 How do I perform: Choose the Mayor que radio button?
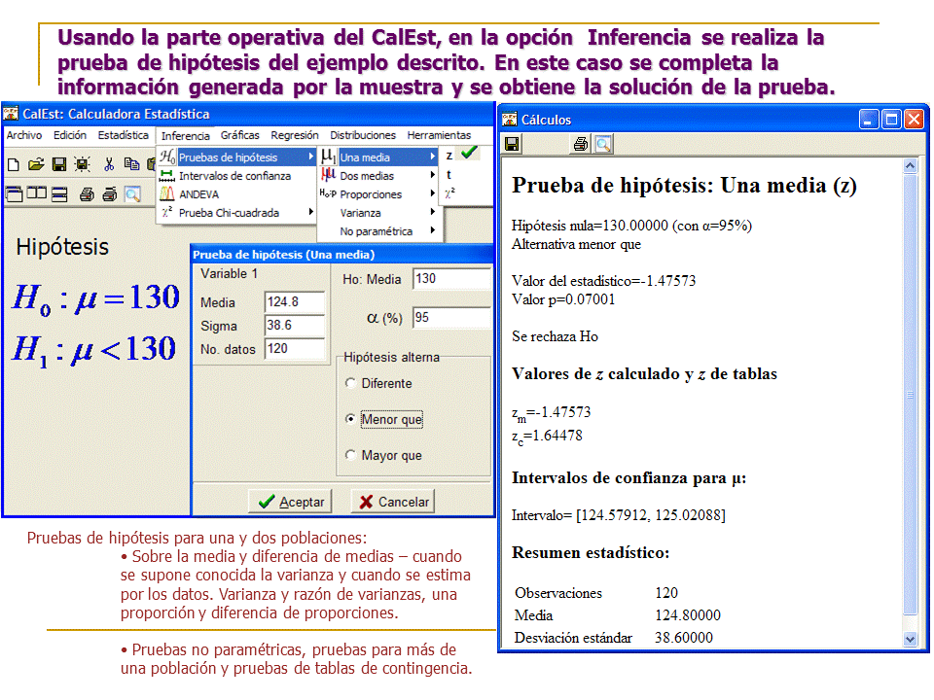(350, 455)
